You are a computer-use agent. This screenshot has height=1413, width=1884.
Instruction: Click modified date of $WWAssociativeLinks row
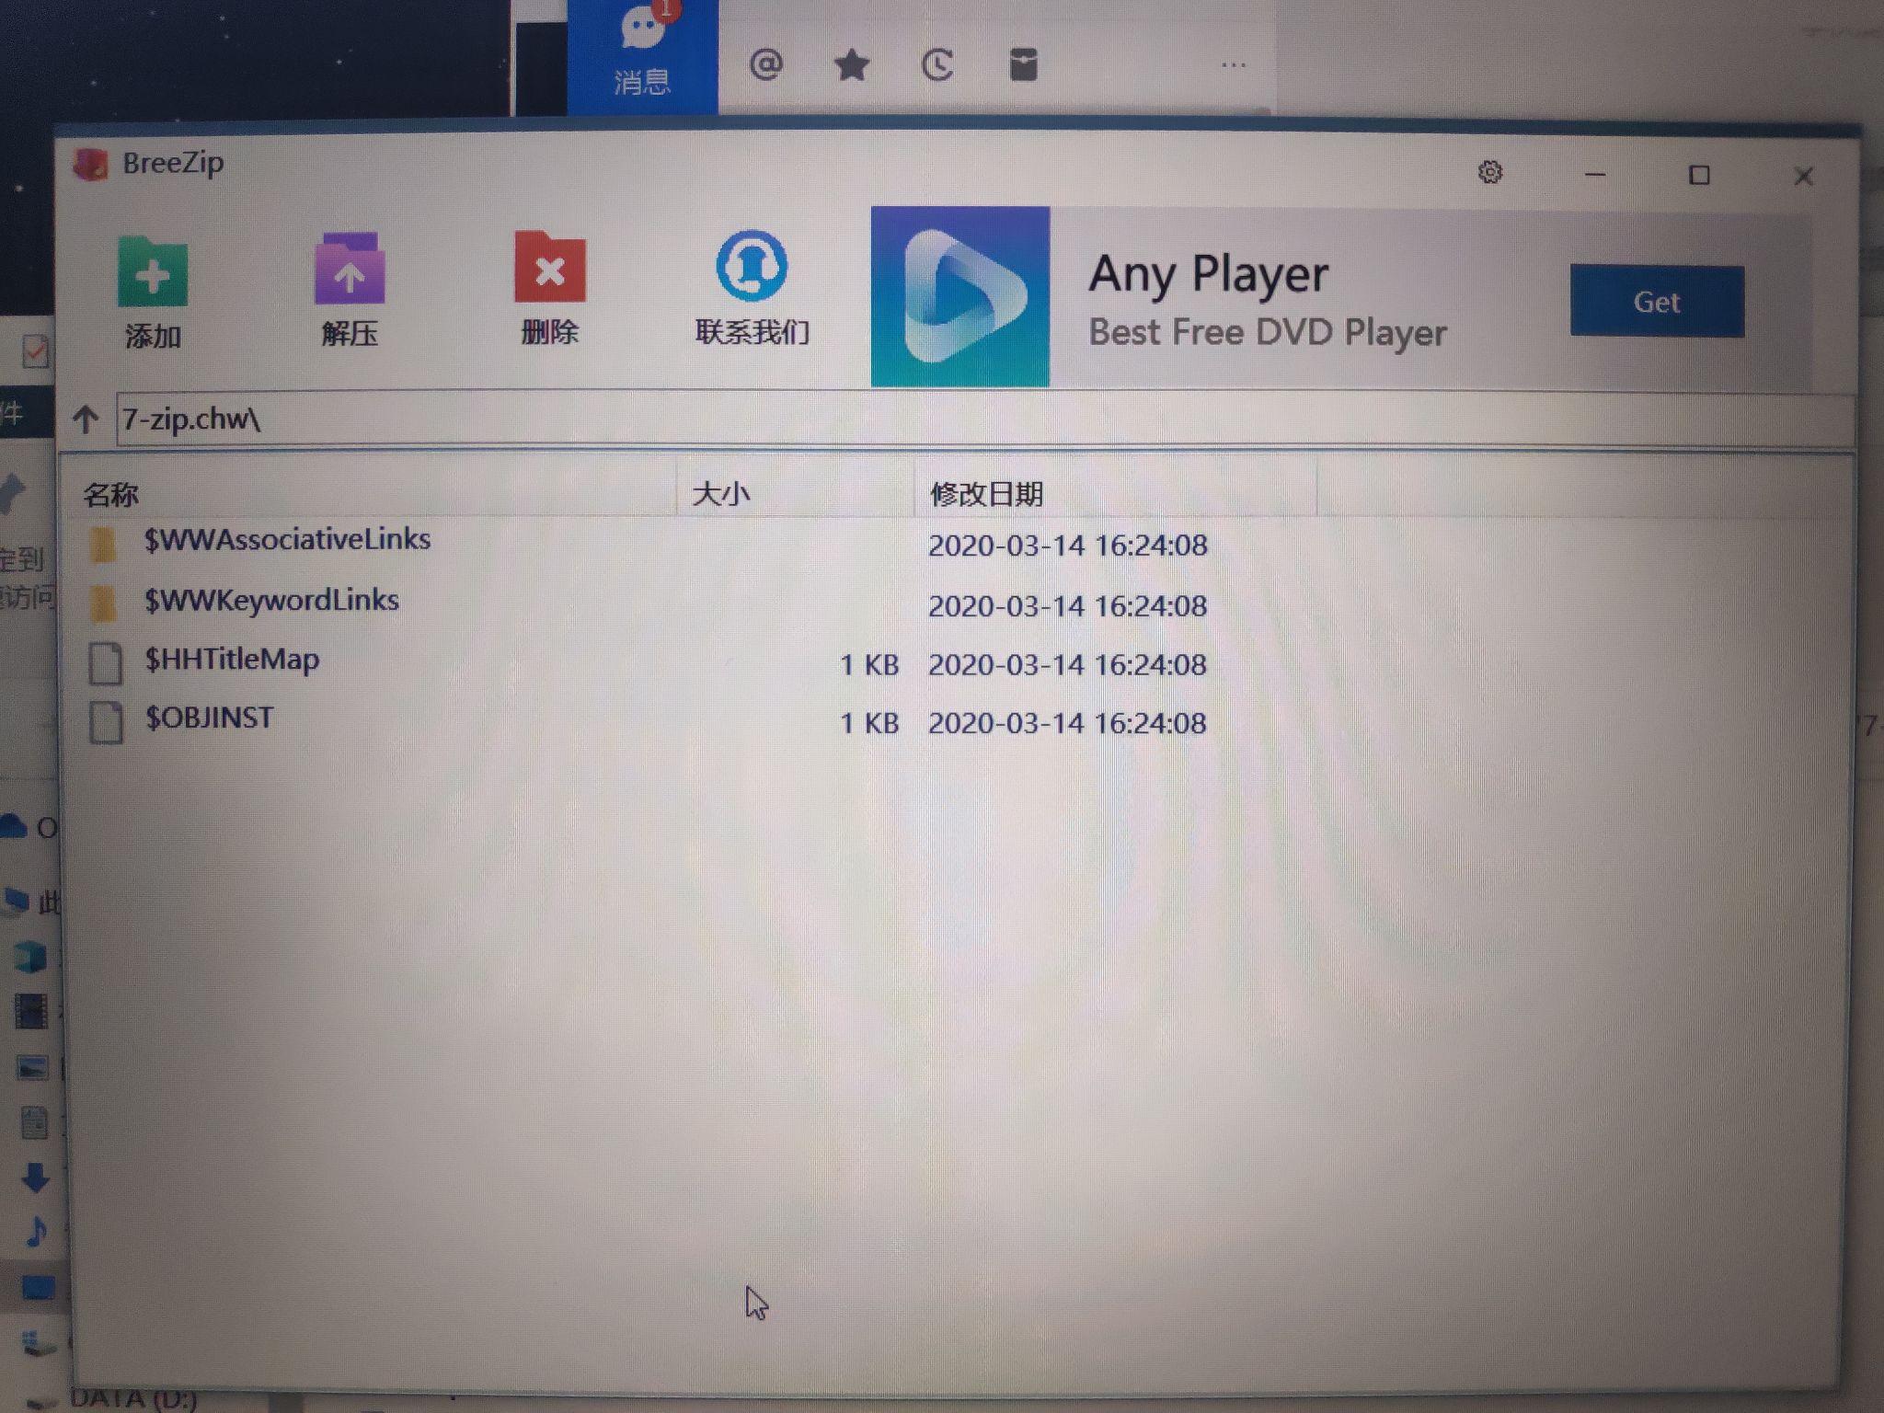(1067, 546)
